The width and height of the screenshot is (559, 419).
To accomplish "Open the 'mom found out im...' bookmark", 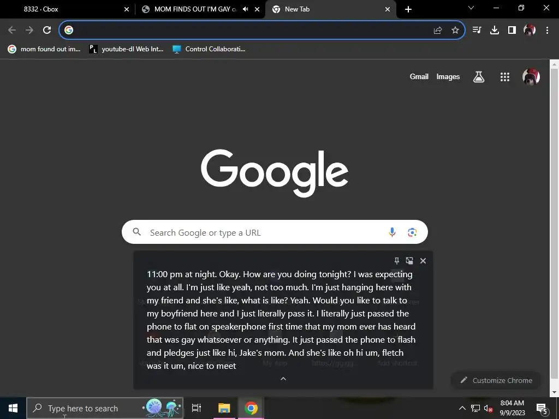I will tap(44, 49).
